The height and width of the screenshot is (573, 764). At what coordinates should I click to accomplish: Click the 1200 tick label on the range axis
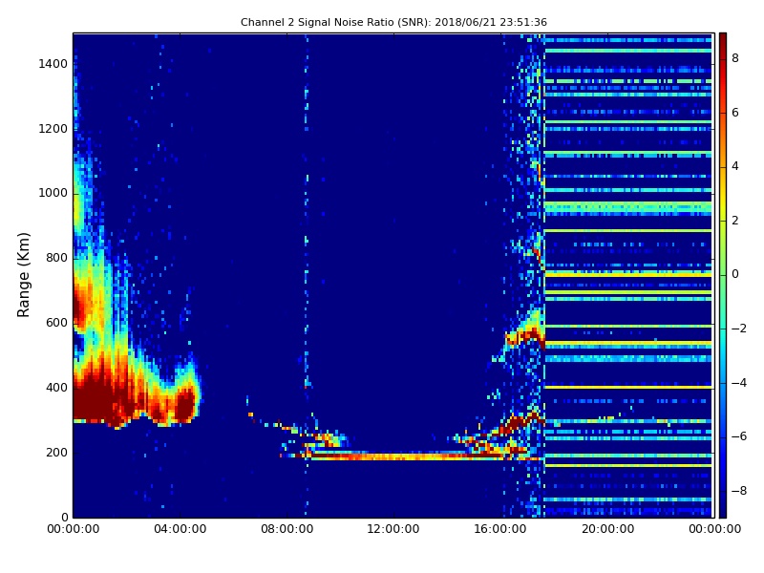pyautogui.click(x=53, y=129)
